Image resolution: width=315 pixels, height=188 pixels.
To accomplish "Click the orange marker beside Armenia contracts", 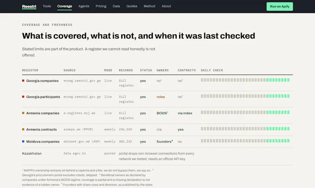I will [23, 130].
